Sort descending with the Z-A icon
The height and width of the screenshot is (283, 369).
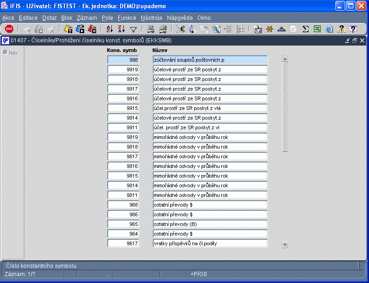[x=121, y=29]
